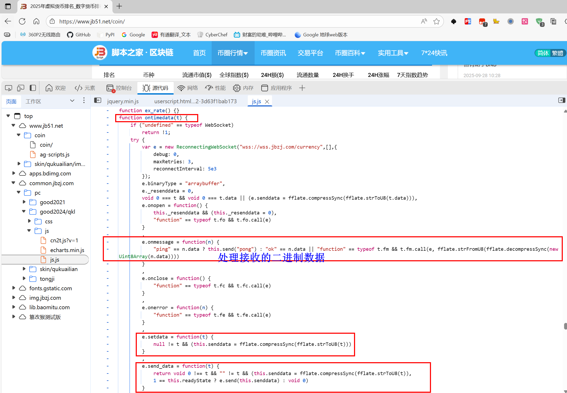Expand the apps.bdimg.com tree node
The height and width of the screenshot is (393, 567).
tap(14, 173)
